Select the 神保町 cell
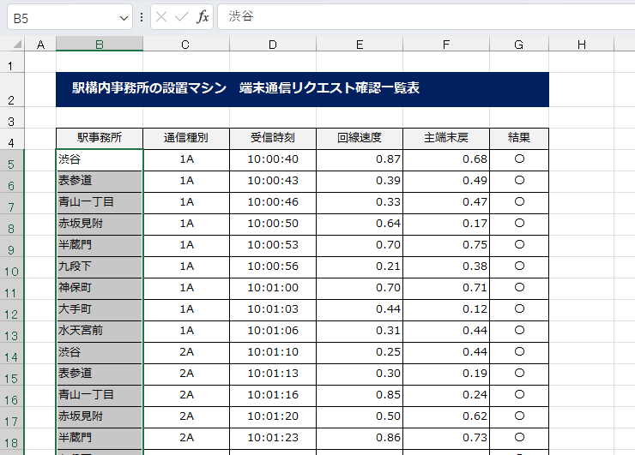Image resolution: width=635 pixels, height=455 pixels. 100,288
